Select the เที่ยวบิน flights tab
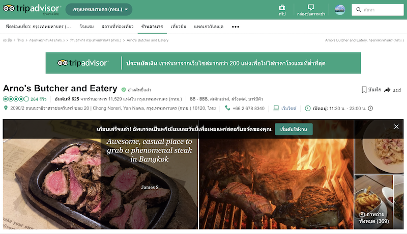Viewport: 407px width, 234px height. tap(179, 27)
